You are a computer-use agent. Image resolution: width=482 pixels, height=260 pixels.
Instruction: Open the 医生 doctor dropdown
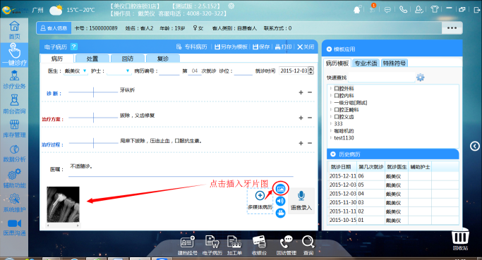click(85, 71)
